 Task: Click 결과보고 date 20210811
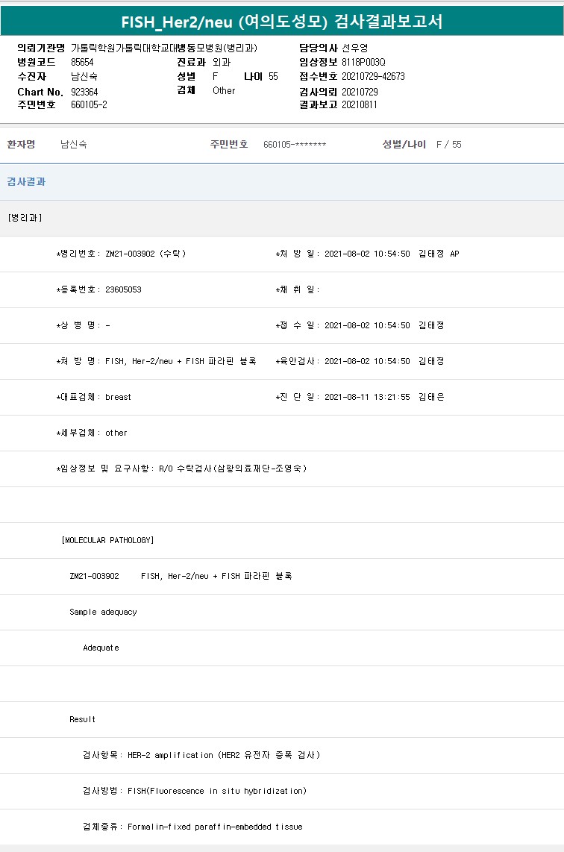[359, 104]
